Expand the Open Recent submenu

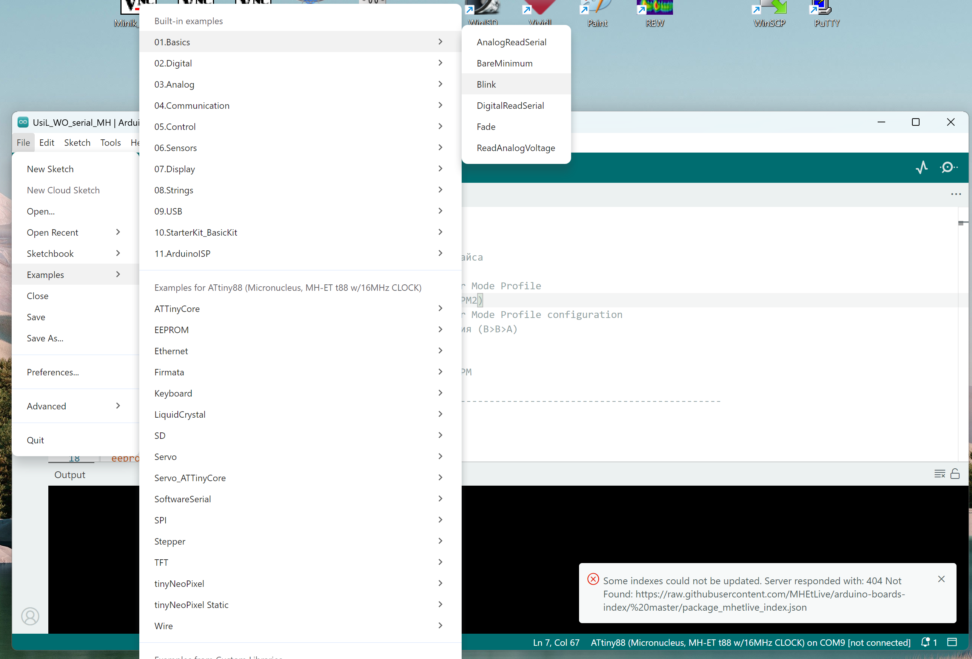pyautogui.click(x=76, y=232)
